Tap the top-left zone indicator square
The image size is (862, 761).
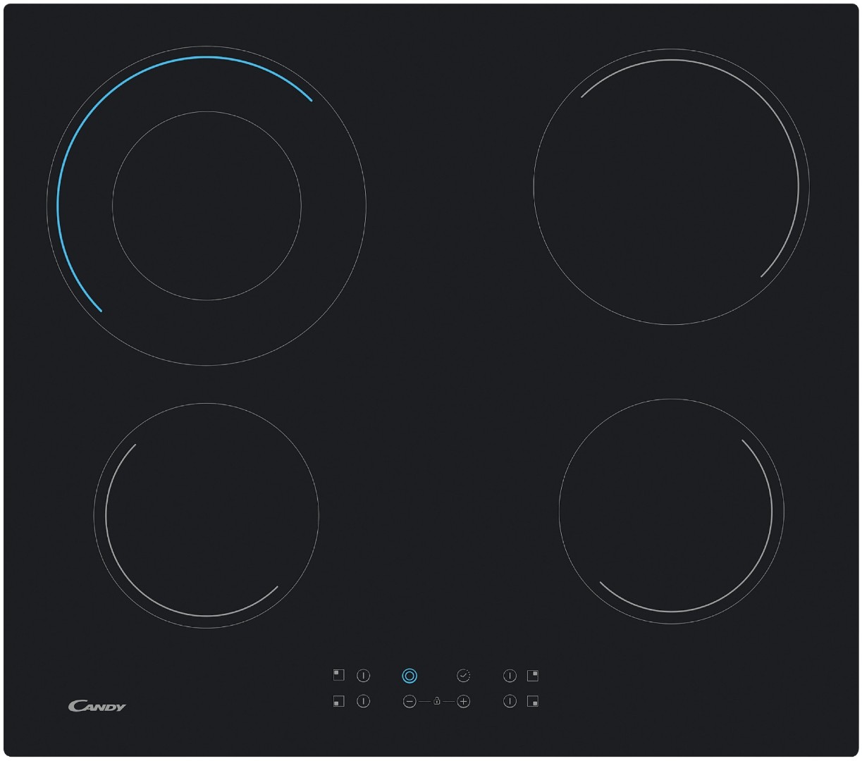[x=338, y=675]
